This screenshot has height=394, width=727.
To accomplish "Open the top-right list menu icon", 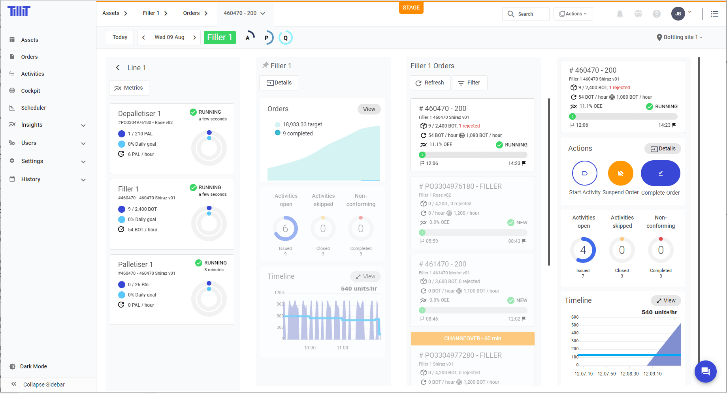I will pyautogui.click(x=714, y=14).
